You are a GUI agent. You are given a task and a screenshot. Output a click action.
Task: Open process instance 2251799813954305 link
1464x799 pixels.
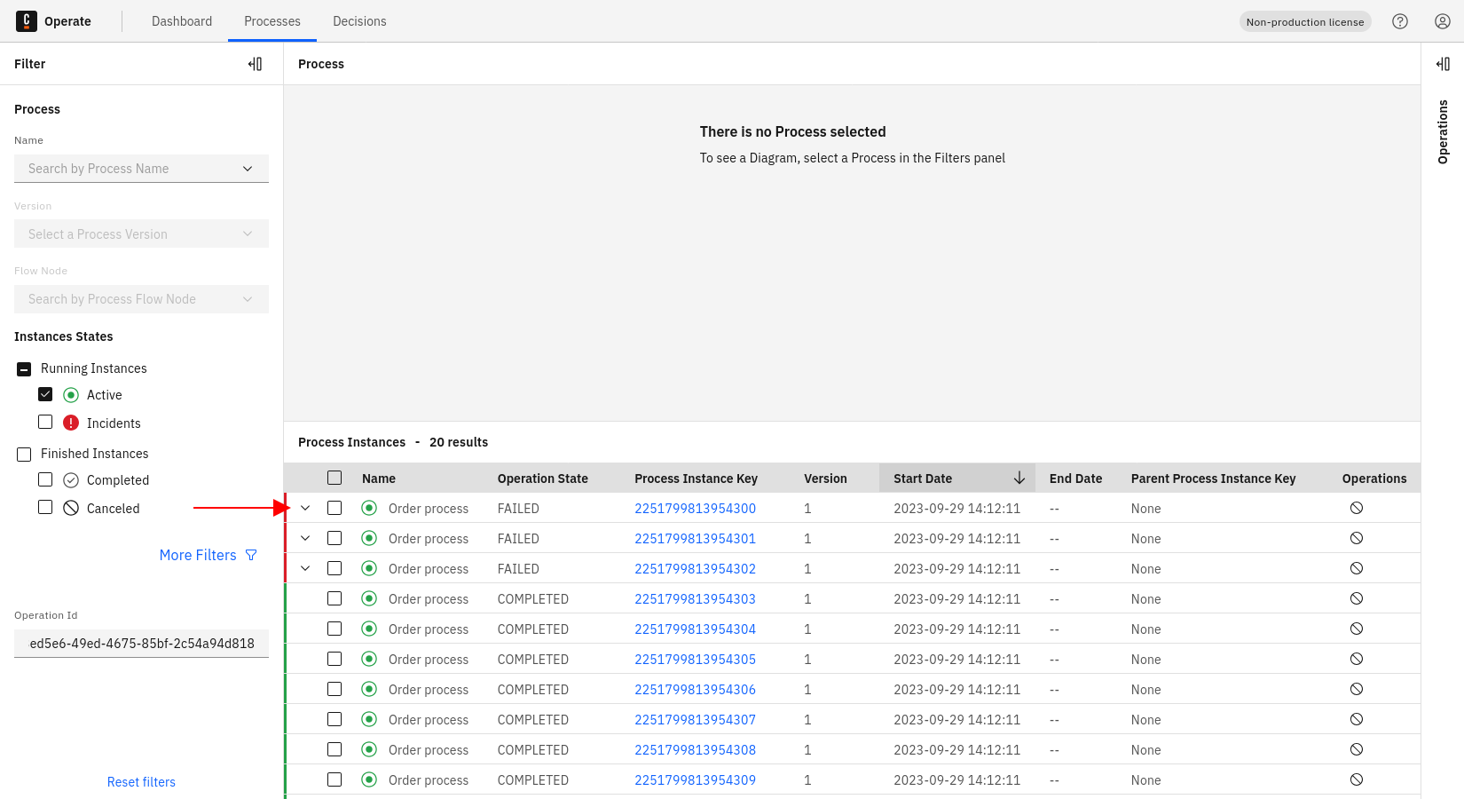coord(695,660)
